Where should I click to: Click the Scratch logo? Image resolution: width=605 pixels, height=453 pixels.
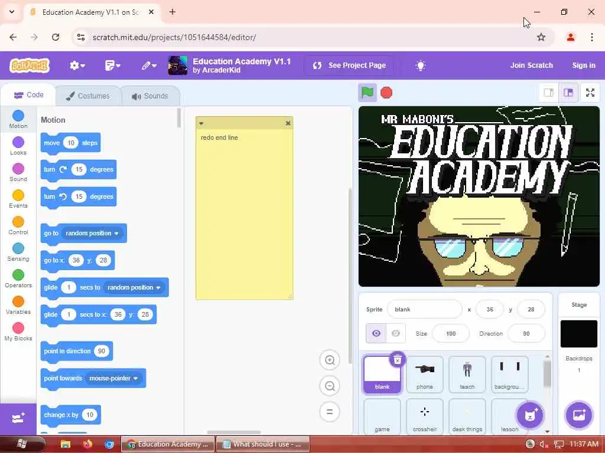click(x=30, y=65)
